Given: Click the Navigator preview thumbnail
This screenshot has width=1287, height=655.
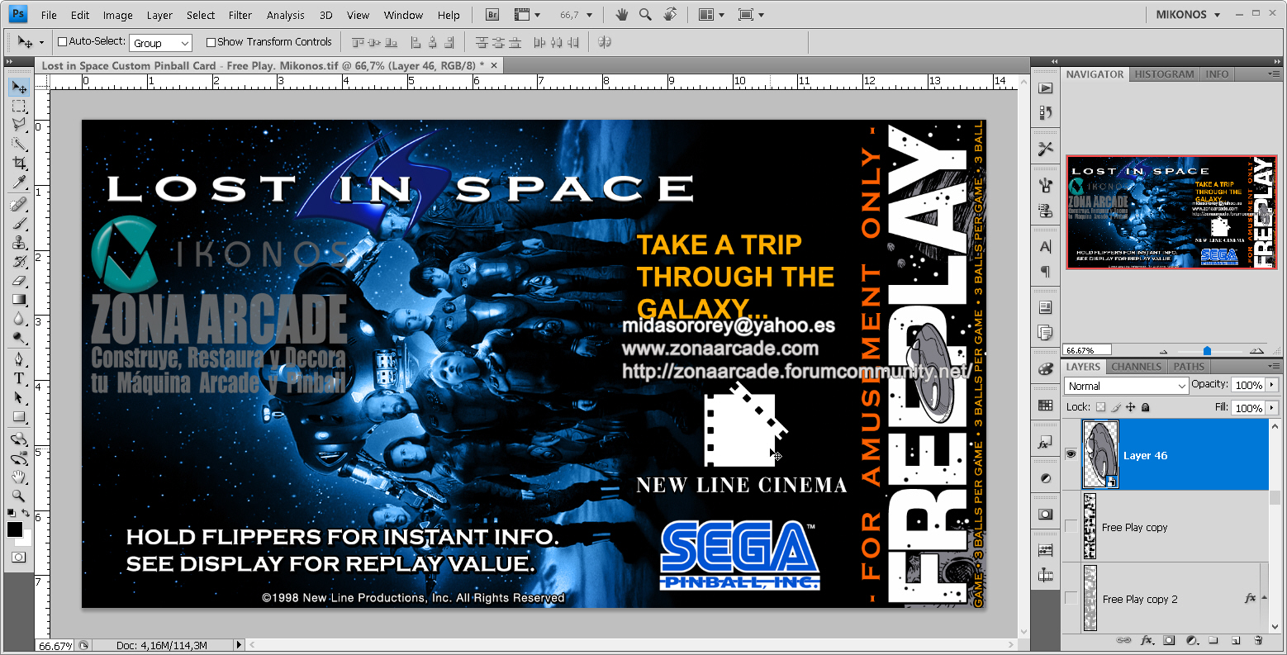Looking at the screenshot, I should (x=1171, y=211).
